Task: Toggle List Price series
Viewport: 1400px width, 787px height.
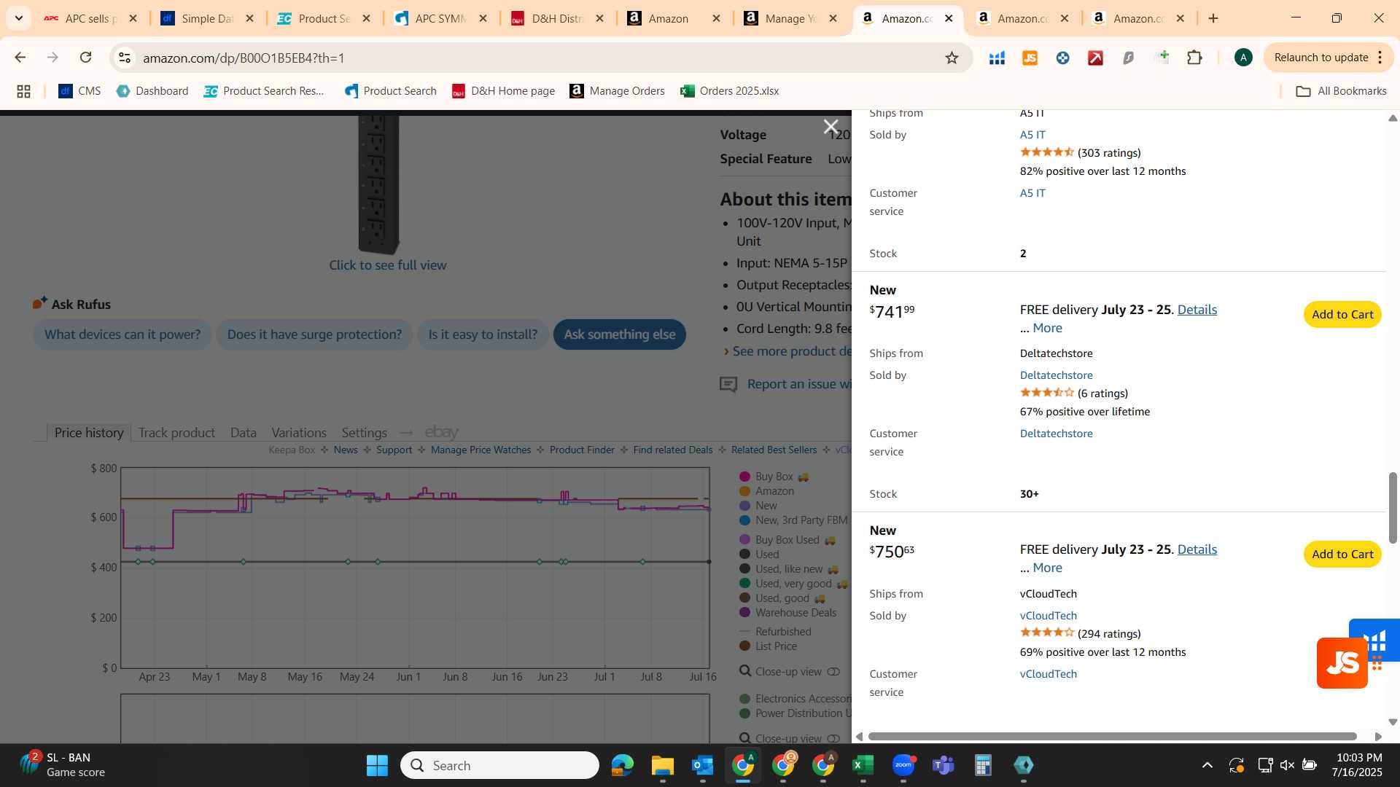Action: click(x=769, y=646)
